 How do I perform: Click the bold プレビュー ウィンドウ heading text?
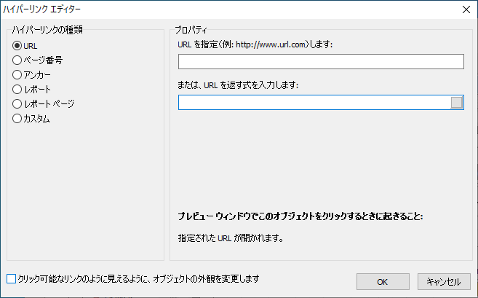(300, 216)
